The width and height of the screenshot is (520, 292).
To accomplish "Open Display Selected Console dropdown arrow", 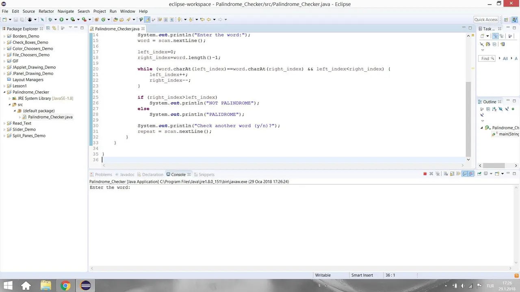I will pos(491,174).
